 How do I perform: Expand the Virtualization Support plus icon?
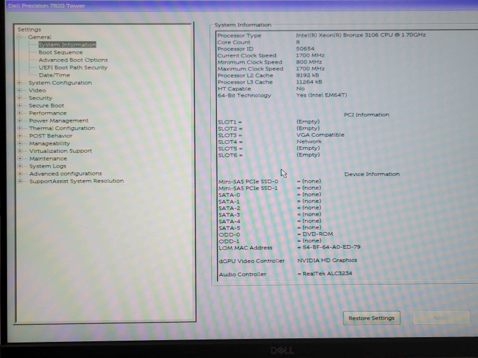(20, 151)
